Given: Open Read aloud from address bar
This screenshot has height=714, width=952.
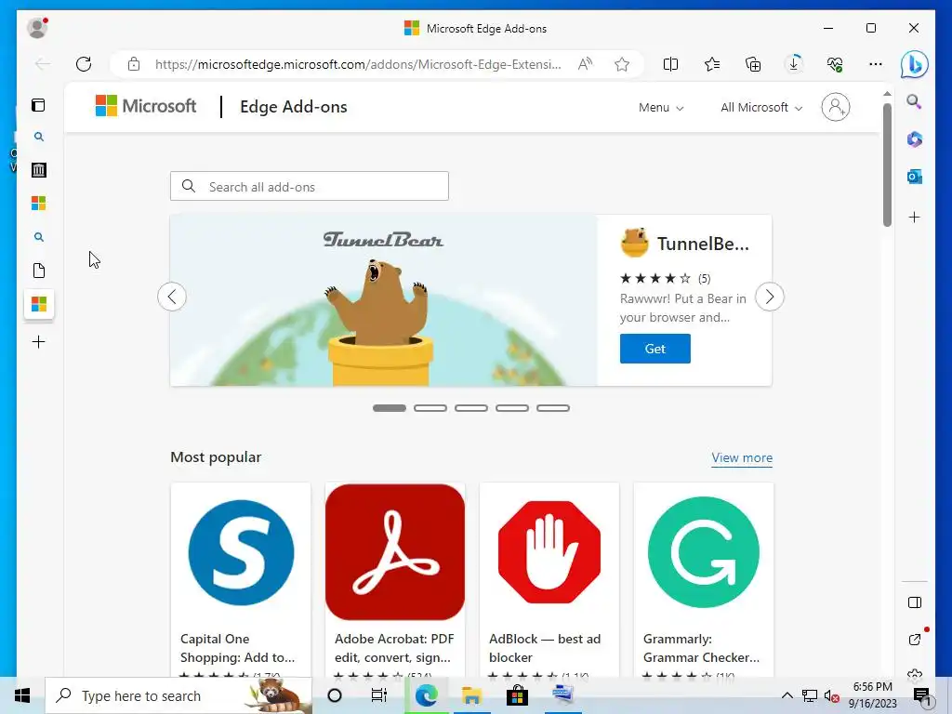Looking at the screenshot, I should pyautogui.click(x=586, y=64).
